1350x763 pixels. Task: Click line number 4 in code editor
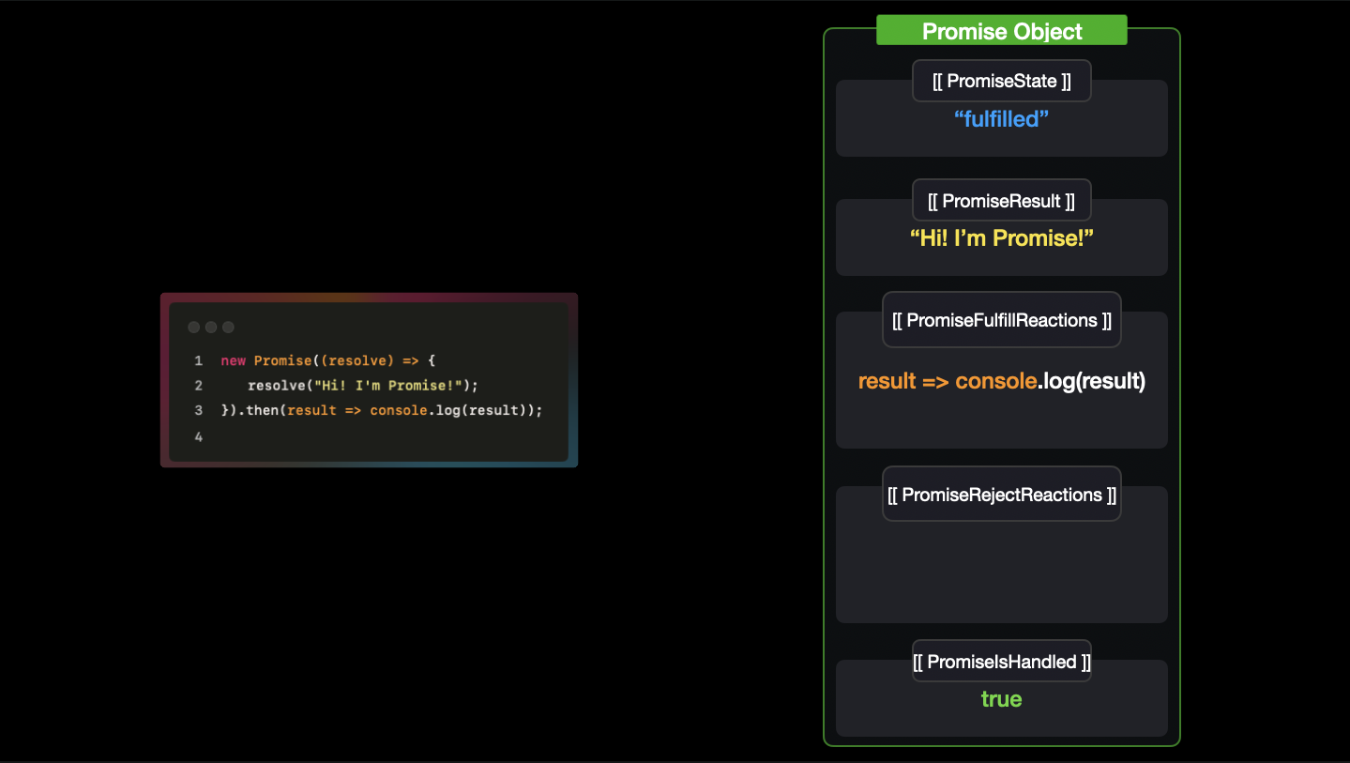(198, 436)
